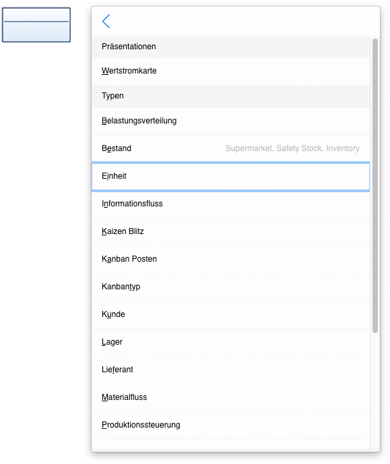Screen dimensions: 390x464
Task: Select the Lager entry
Action: [230, 342]
